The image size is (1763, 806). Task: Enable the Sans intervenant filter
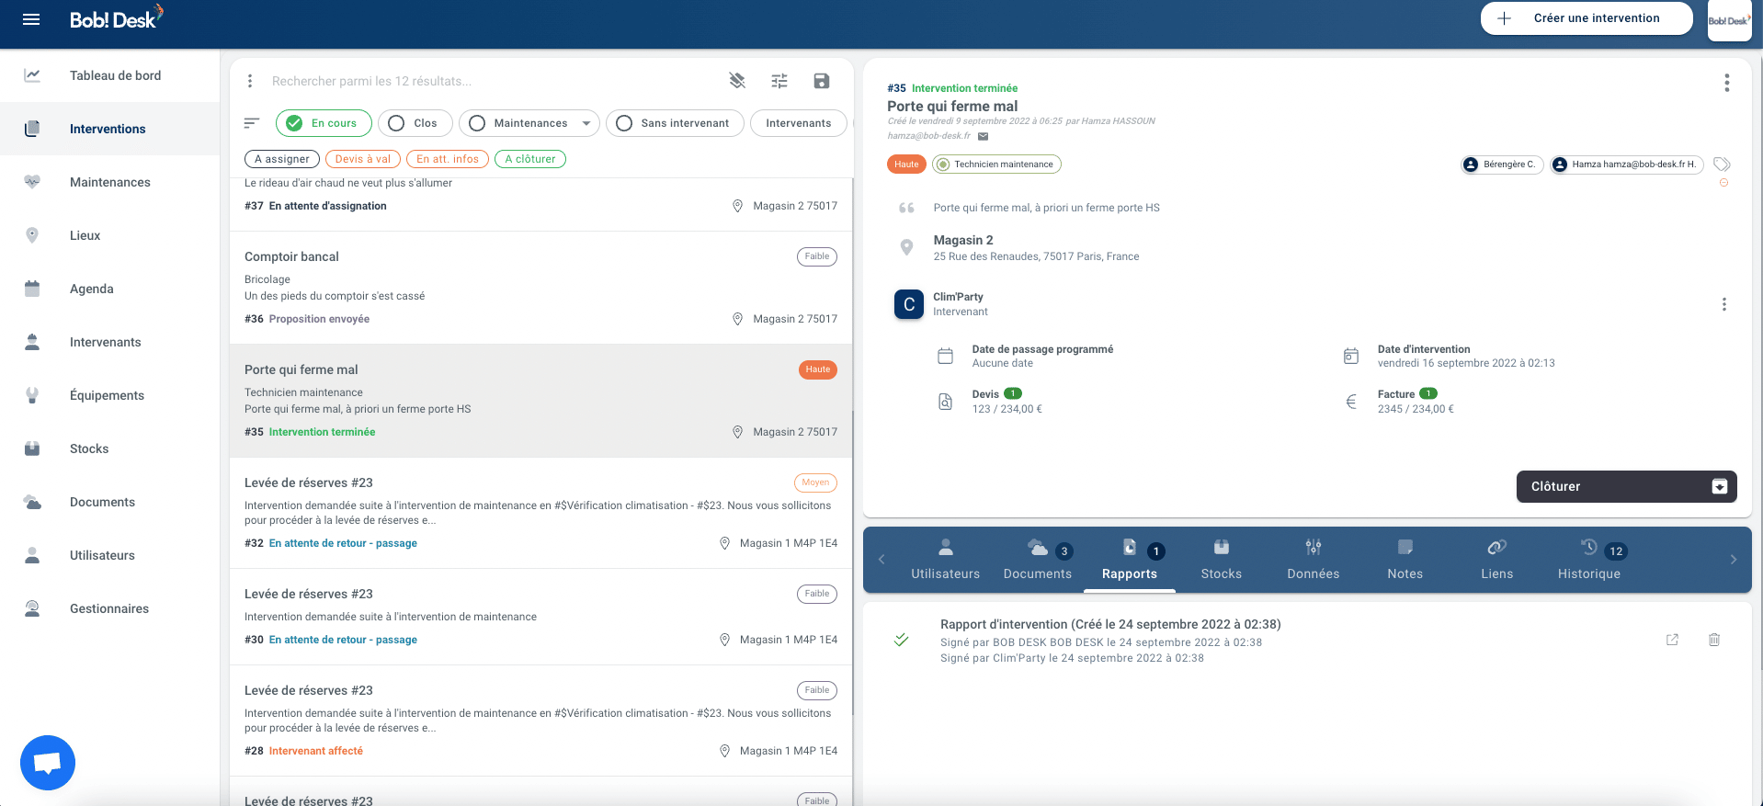click(675, 123)
